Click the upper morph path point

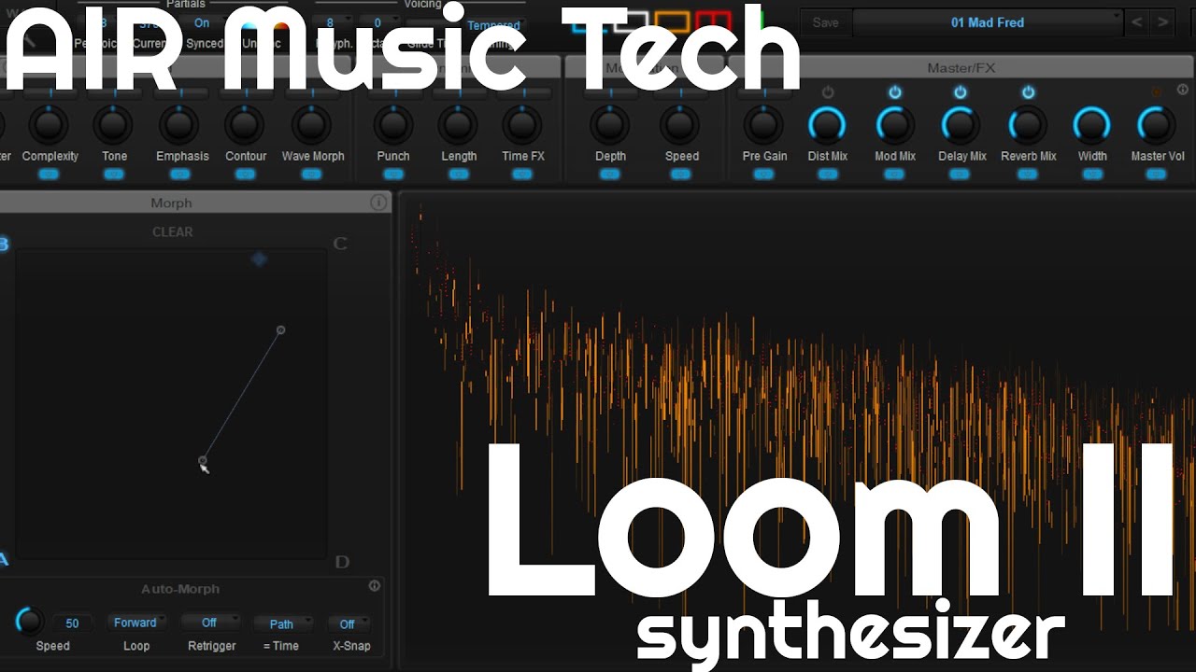[x=280, y=329]
